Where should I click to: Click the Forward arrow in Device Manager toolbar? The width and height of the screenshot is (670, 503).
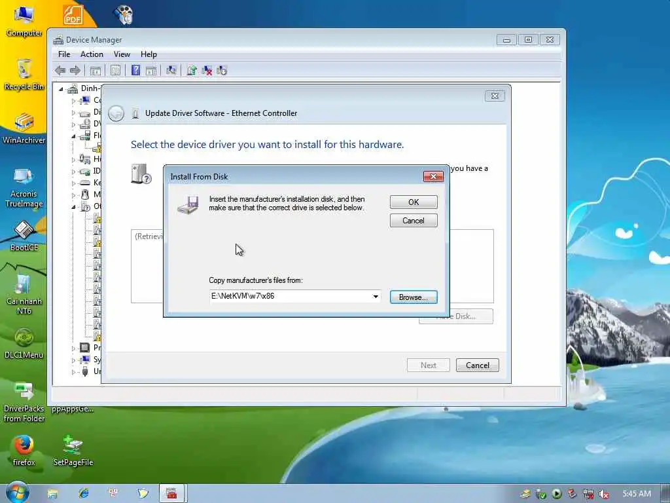[75, 71]
